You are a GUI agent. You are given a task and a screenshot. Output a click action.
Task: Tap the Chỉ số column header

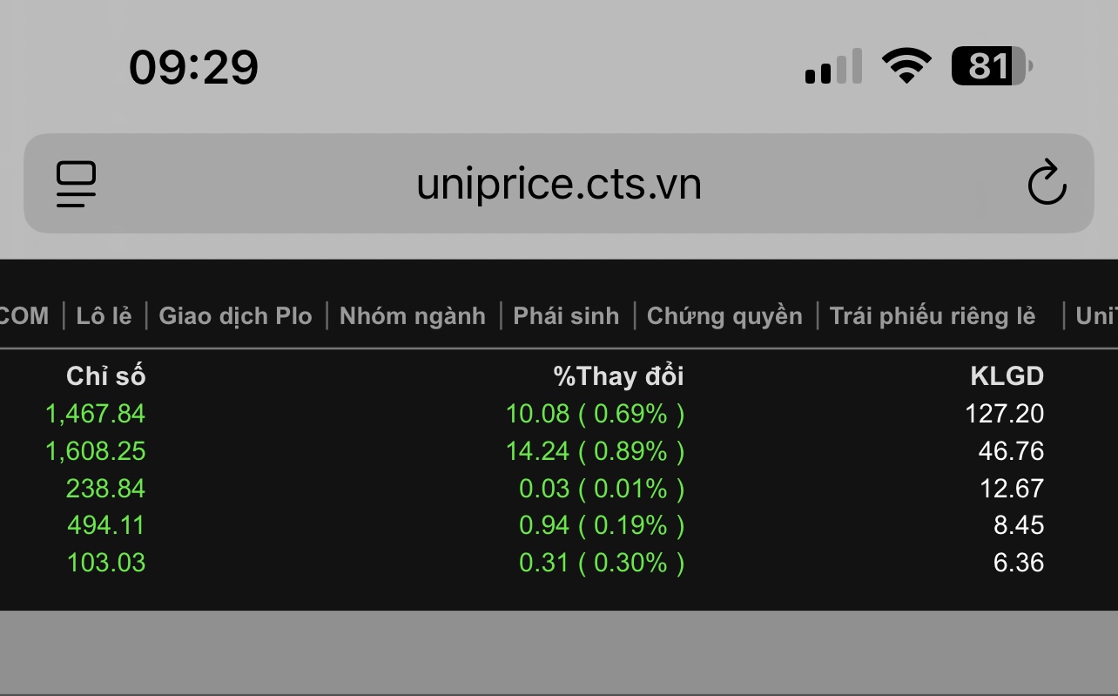click(x=105, y=376)
